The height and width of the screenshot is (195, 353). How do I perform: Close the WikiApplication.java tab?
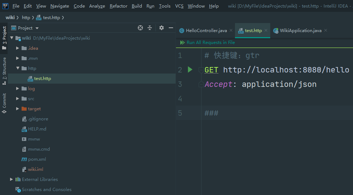coord(326,31)
